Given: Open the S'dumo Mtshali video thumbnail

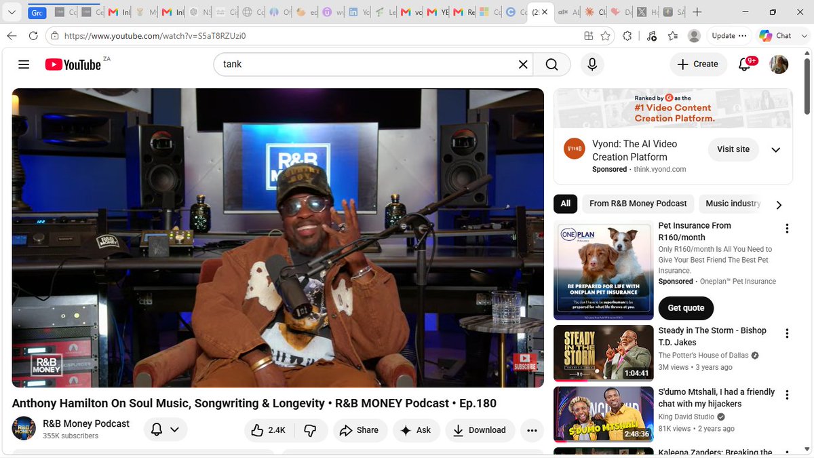Looking at the screenshot, I should click(x=604, y=414).
